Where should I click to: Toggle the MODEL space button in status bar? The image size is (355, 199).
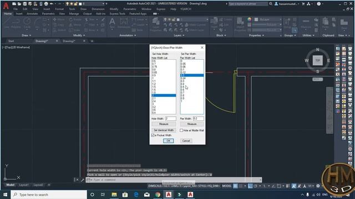[x=227, y=186]
